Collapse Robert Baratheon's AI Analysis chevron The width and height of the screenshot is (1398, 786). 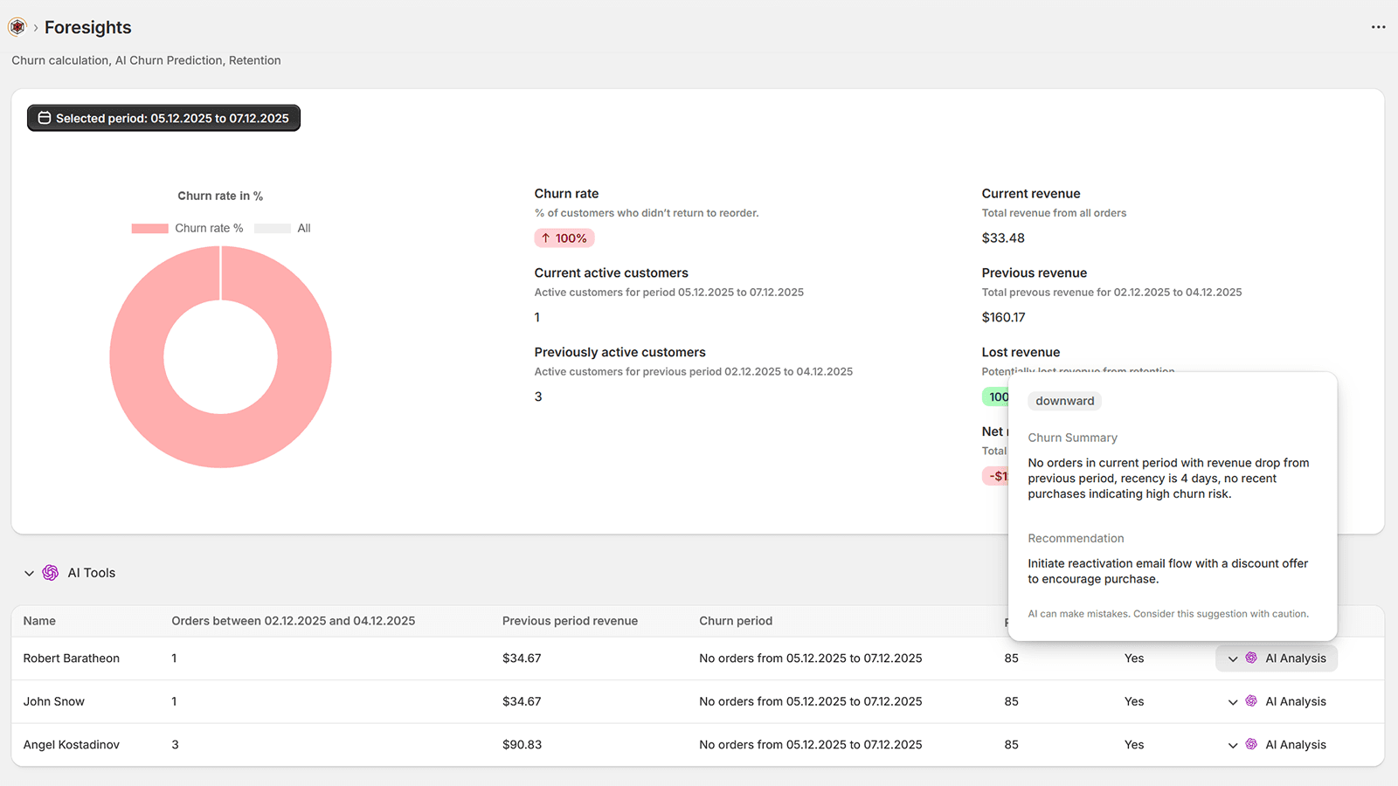pos(1233,659)
